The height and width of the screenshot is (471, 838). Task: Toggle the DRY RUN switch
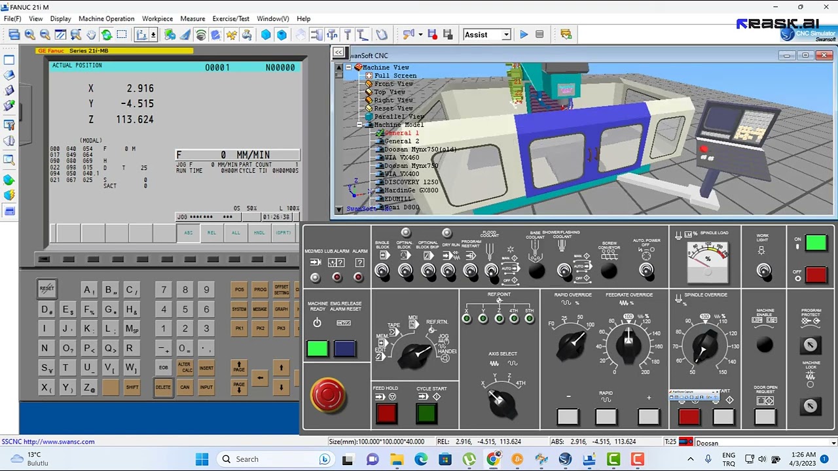click(448, 271)
